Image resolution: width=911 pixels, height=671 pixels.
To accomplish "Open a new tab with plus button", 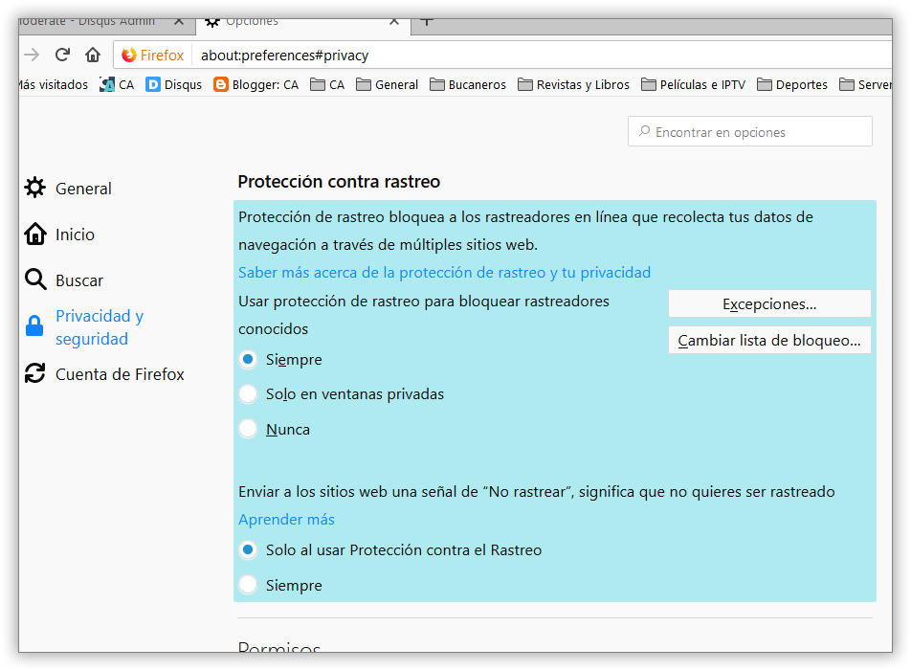I will point(427,21).
